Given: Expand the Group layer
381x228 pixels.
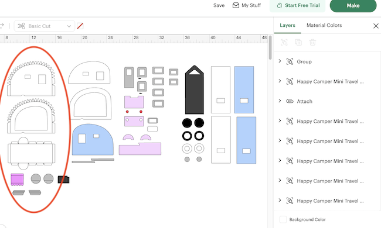Looking at the screenshot, I should coord(280,61).
